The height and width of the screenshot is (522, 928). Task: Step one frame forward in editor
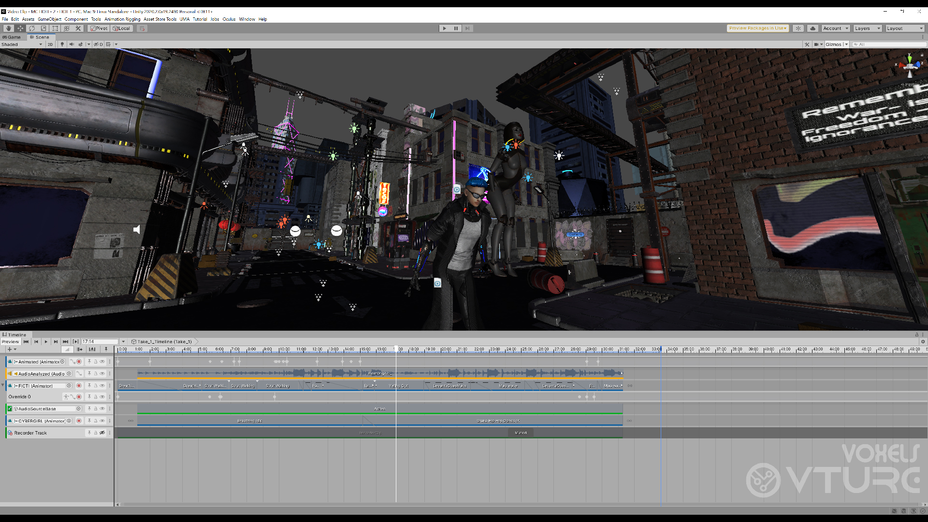467,29
